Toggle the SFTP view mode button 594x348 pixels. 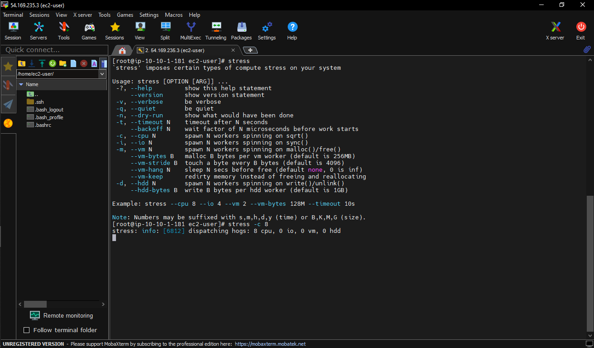point(104,63)
